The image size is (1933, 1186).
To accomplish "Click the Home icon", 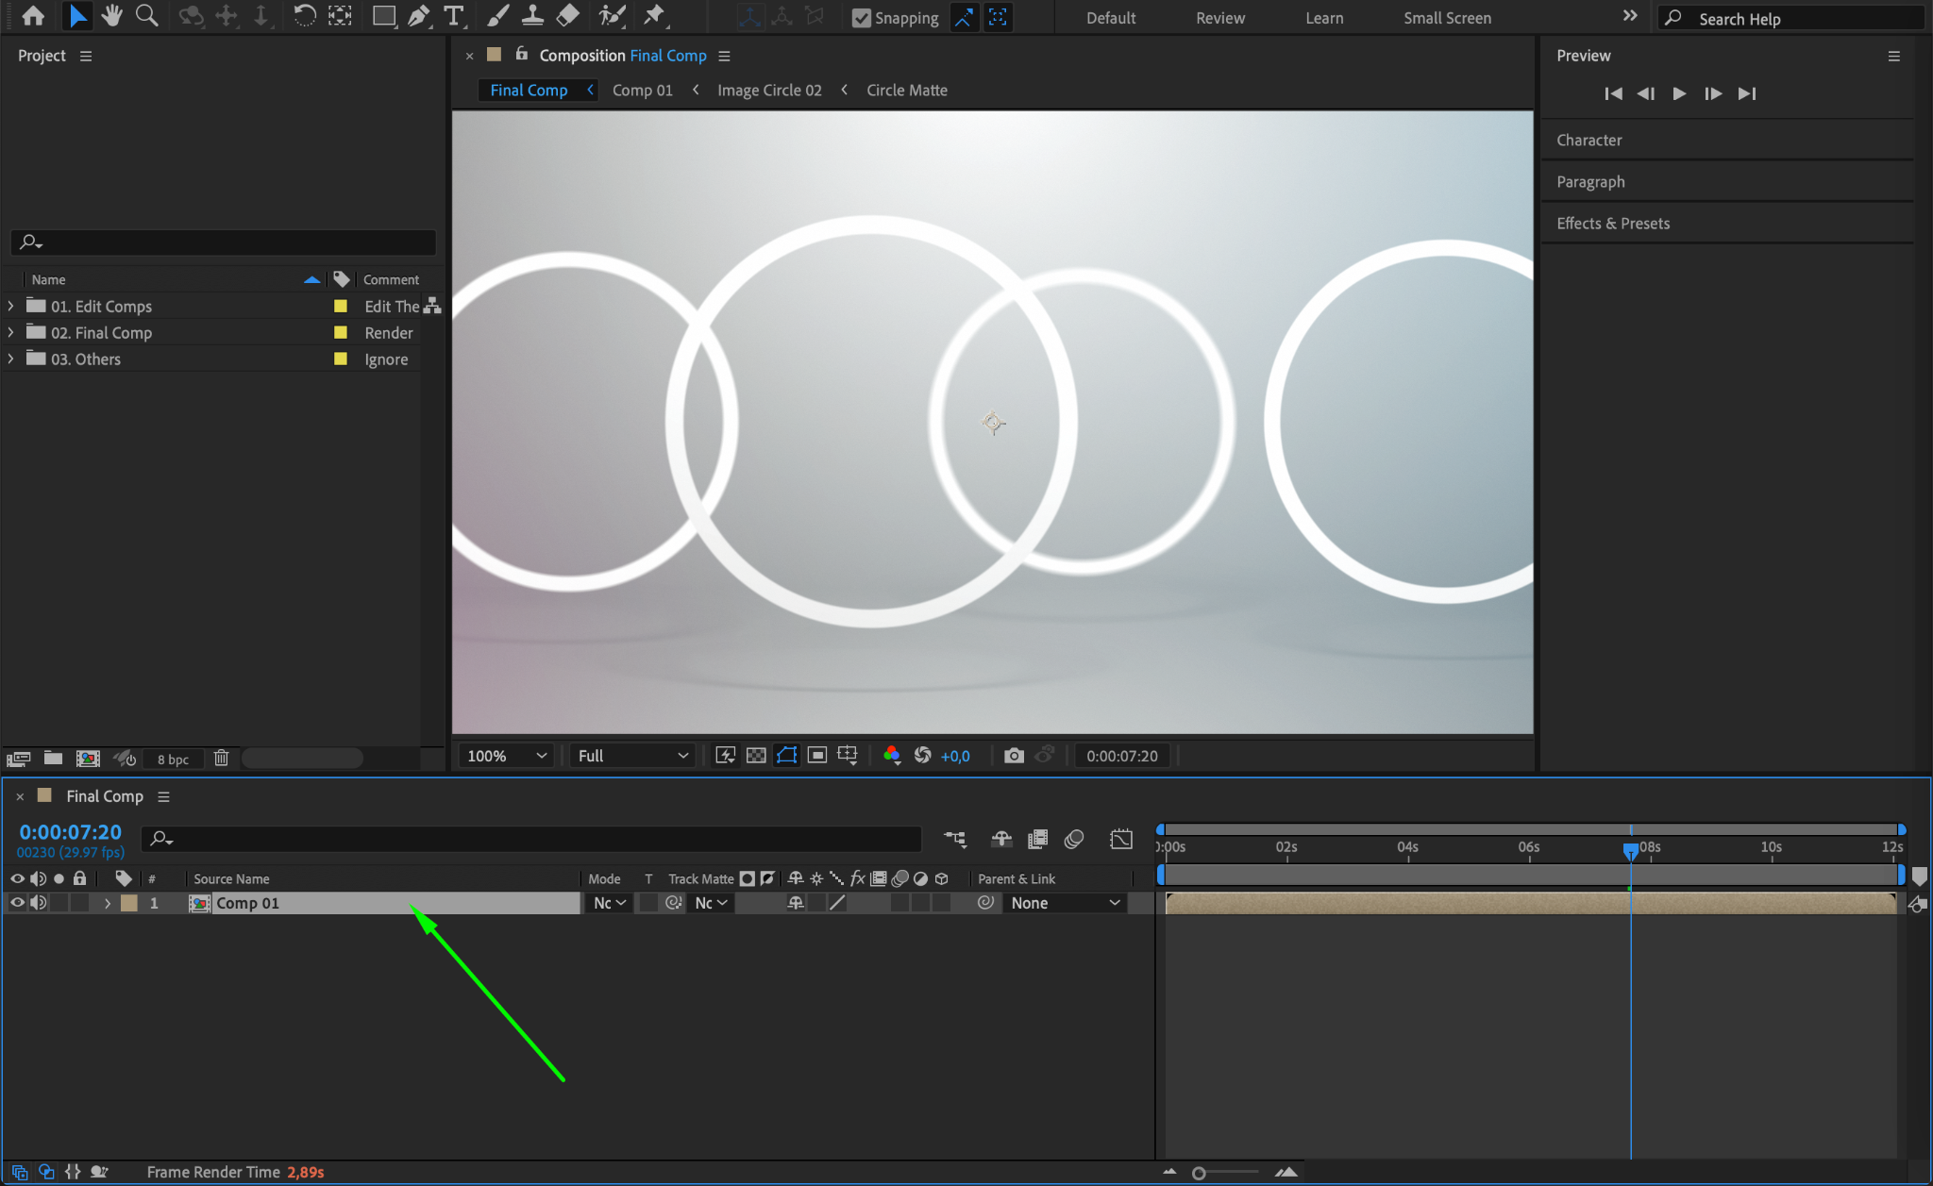I will 33,16.
